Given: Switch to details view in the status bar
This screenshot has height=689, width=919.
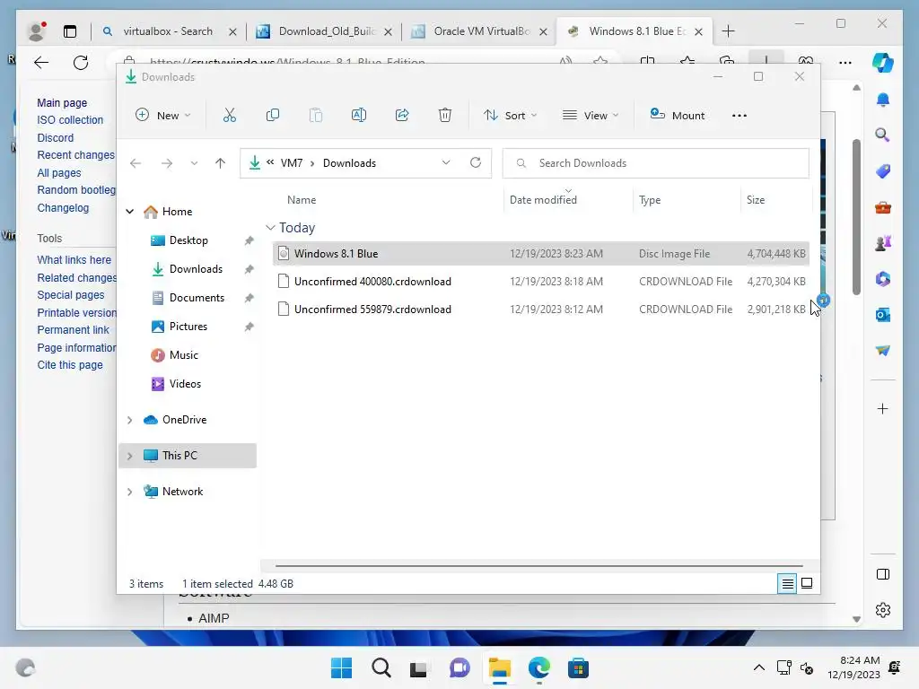Looking at the screenshot, I should pyautogui.click(x=787, y=583).
